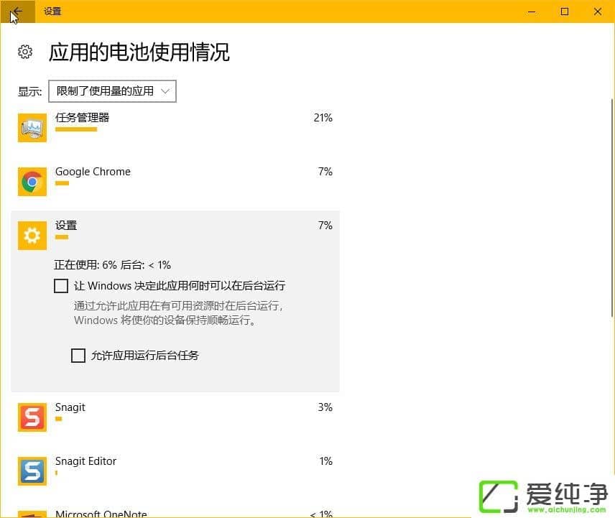Open Snagit's battery usage entry via its icon
Viewport: 615px width, 518px height.
pyautogui.click(x=32, y=417)
